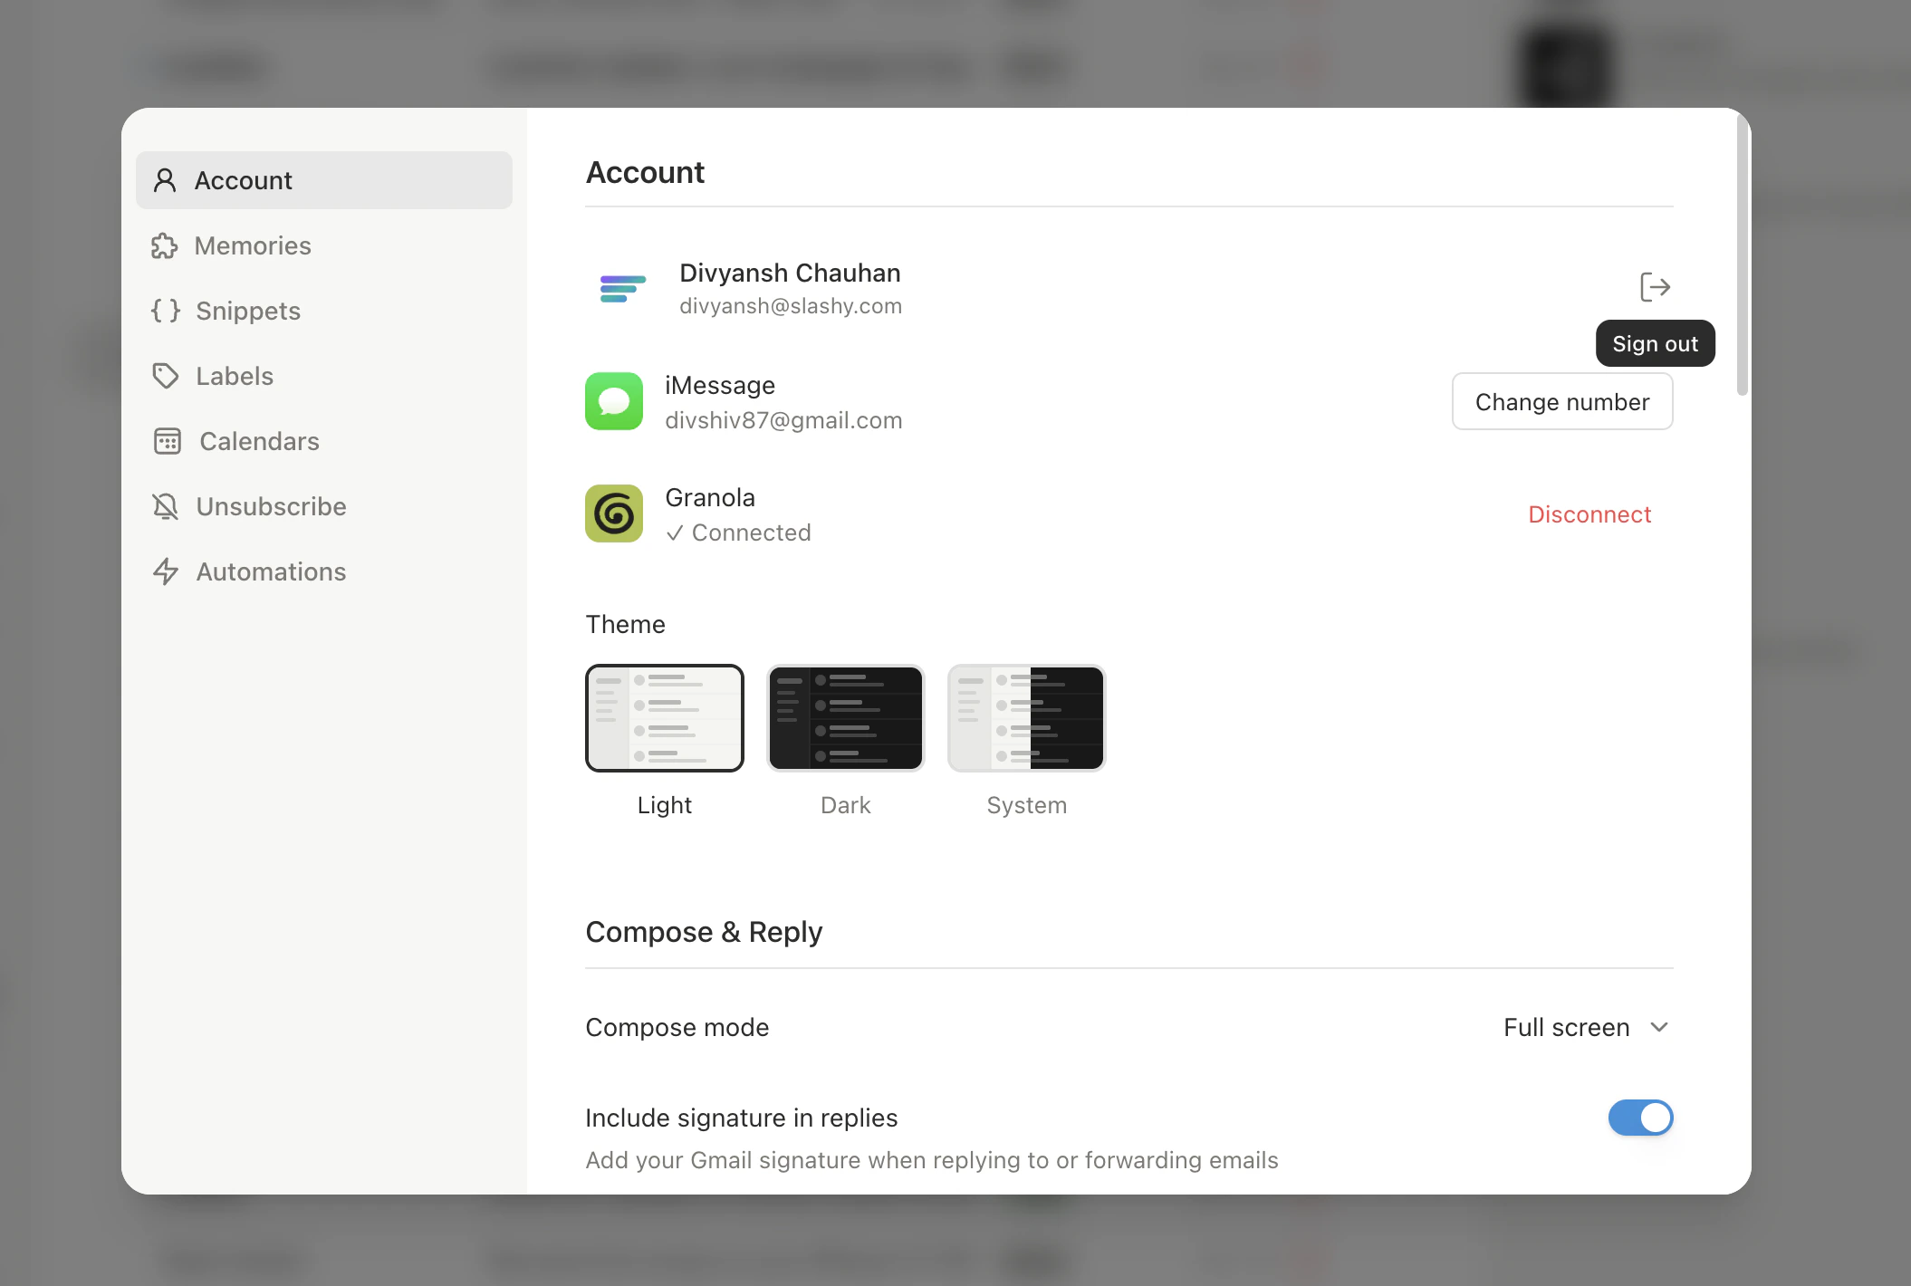The image size is (1911, 1286).
Task: Click the Change number button
Action: (1561, 401)
